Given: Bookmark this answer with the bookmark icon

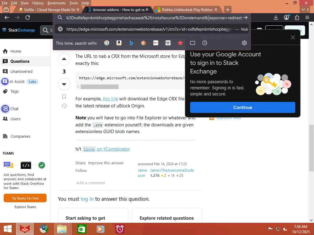Looking at the screenshot, I should 64,97.
